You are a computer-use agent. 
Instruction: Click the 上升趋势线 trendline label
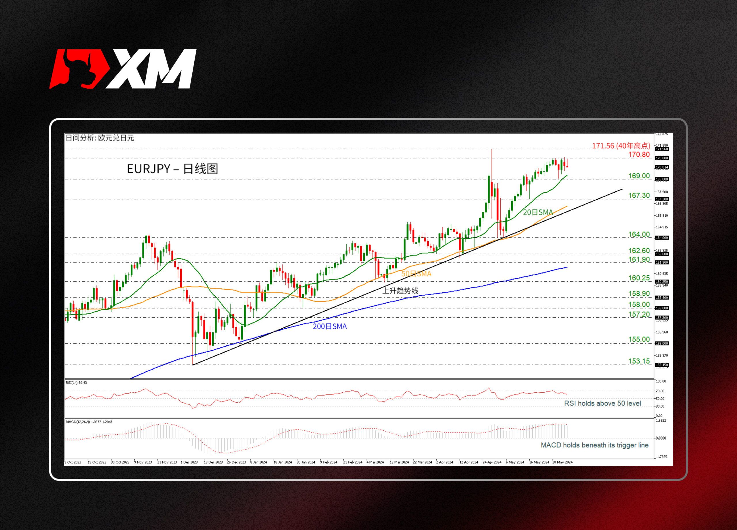pyautogui.click(x=400, y=291)
